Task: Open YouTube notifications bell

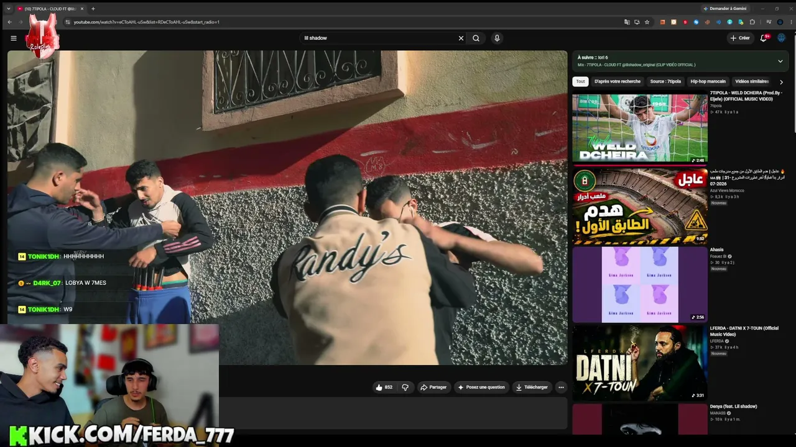Action: click(x=764, y=38)
